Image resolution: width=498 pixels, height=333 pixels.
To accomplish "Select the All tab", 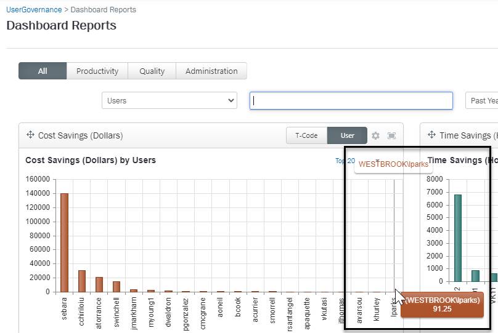I will point(43,71).
